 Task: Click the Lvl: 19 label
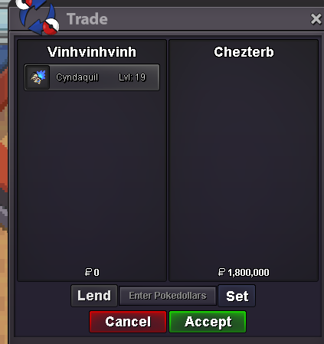[132, 77]
